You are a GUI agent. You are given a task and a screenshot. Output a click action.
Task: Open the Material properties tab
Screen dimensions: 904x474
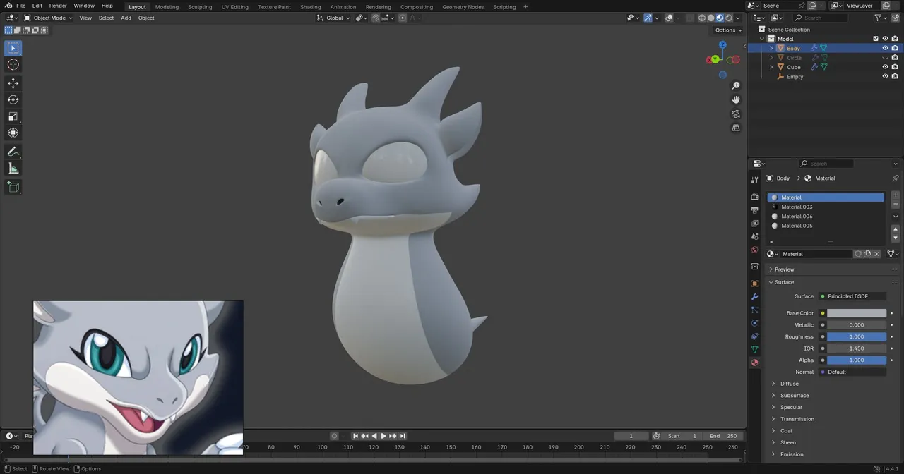click(x=754, y=363)
